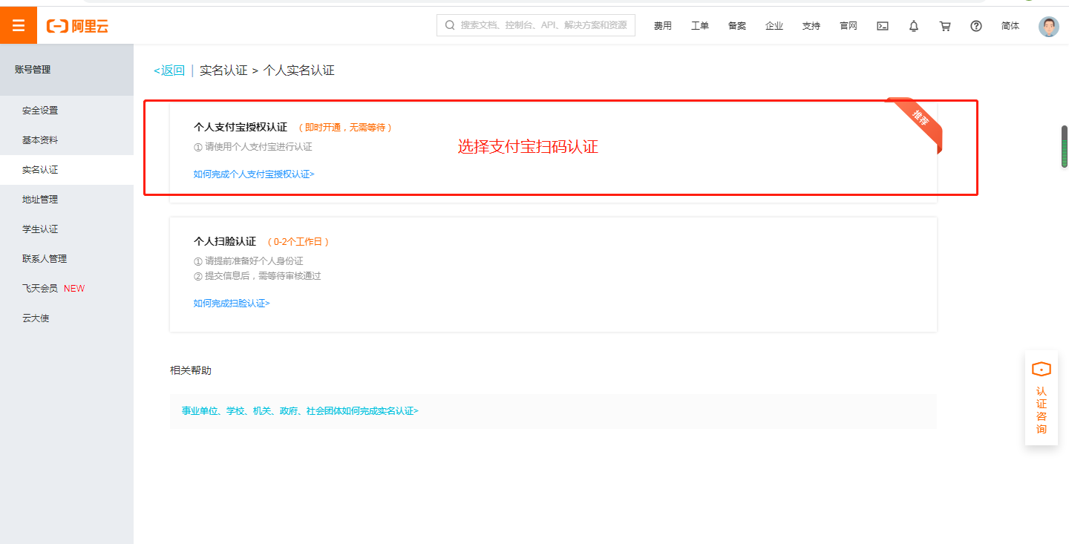Click 个人实名认证 in the breadcrumb
Viewport: 1069px width, 544px height.
pos(299,71)
